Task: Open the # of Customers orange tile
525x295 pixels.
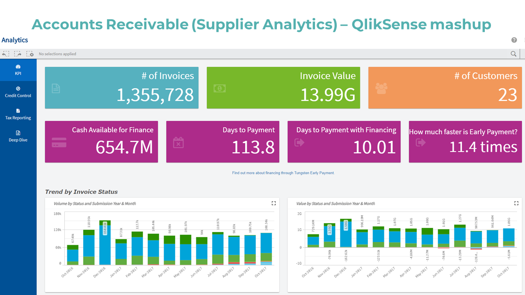Action: point(445,88)
